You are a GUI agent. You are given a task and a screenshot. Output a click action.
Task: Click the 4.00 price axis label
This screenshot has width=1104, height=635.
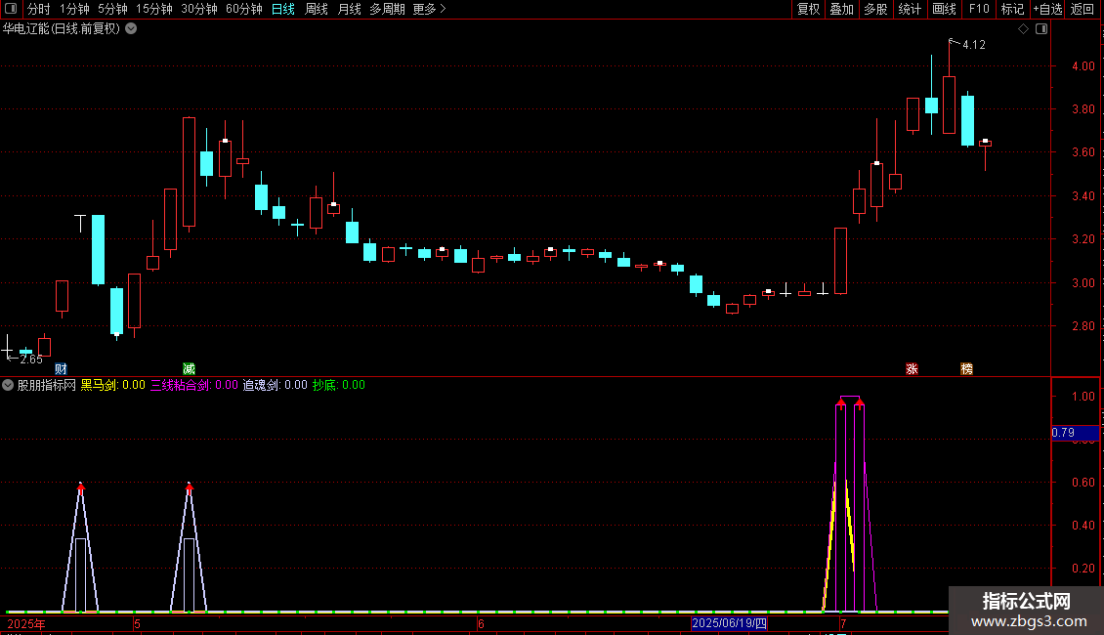[1083, 66]
